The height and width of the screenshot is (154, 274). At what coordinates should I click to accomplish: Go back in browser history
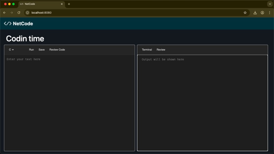coord(4,13)
